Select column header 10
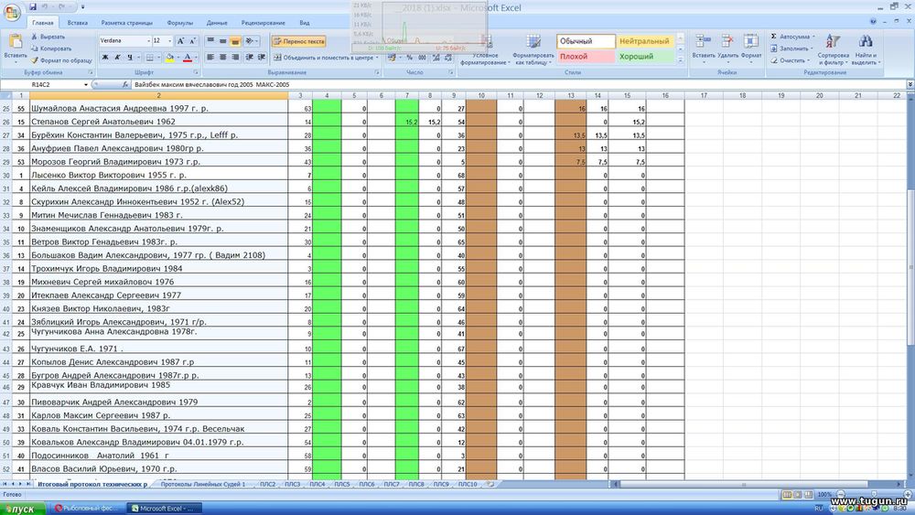The width and height of the screenshot is (915, 515). [481, 95]
